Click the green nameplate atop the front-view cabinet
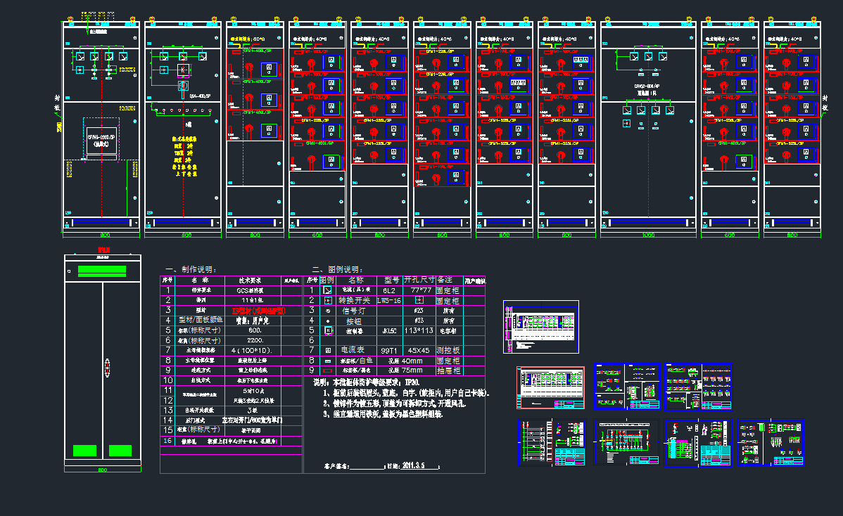This screenshot has width=843, height=516. tap(102, 271)
